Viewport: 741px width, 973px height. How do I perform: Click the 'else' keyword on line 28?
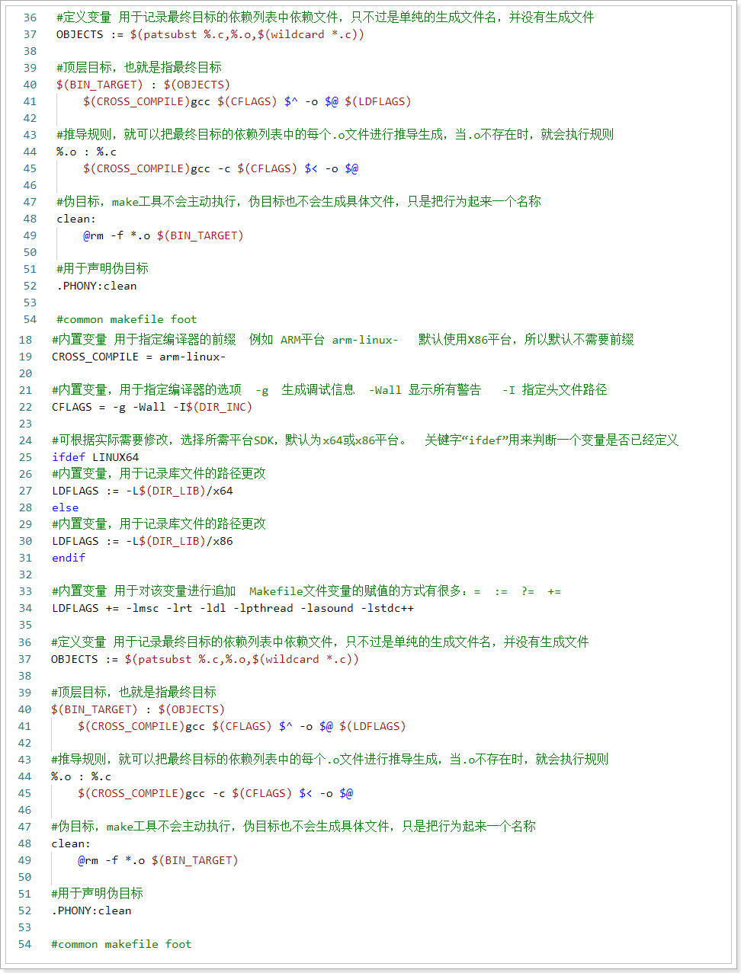coord(65,507)
